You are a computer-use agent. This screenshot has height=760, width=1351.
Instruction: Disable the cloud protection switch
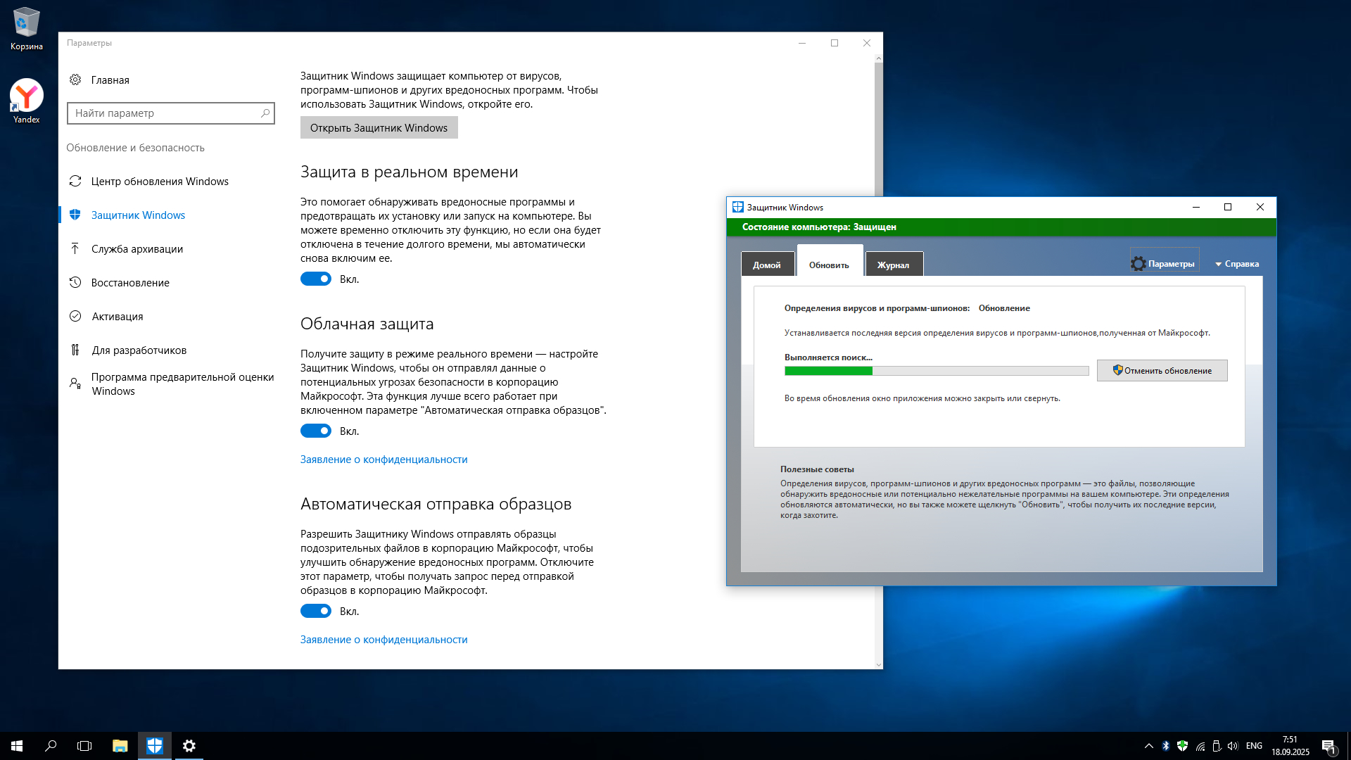(x=316, y=431)
